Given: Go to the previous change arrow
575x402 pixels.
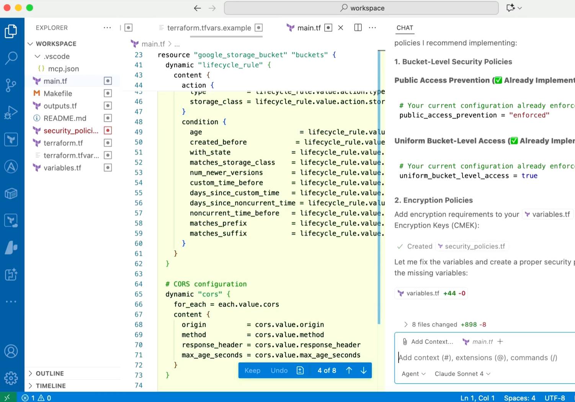Looking at the screenshot, I should point(349,370).
